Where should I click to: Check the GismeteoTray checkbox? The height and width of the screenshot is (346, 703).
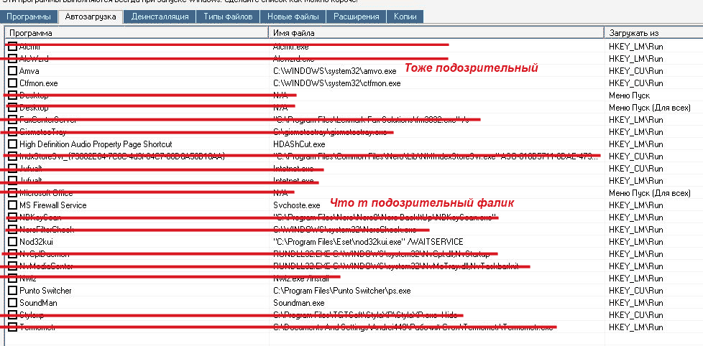point(12,132)
